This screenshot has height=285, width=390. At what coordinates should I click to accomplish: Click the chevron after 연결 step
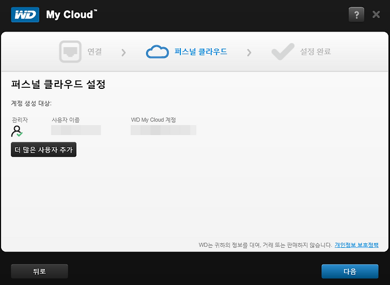pyautogui.click(x=123, y=53)
